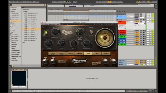166x93 pixels.
Task: Select Maserati GRP (s) plugin entry
Action: click(31, 29)
